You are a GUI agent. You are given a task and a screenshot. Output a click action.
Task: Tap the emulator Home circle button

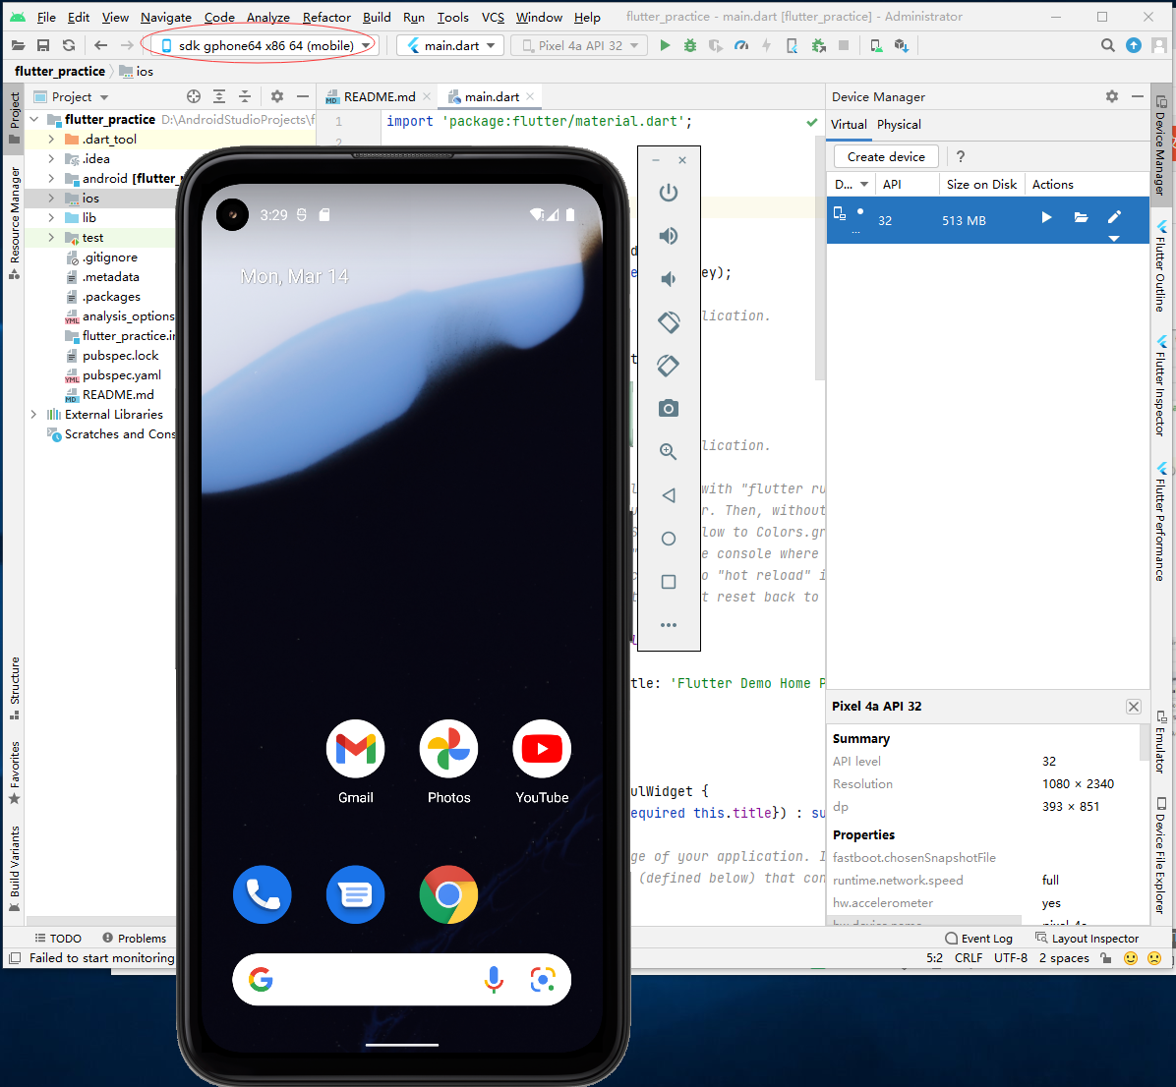click(669, 539)
